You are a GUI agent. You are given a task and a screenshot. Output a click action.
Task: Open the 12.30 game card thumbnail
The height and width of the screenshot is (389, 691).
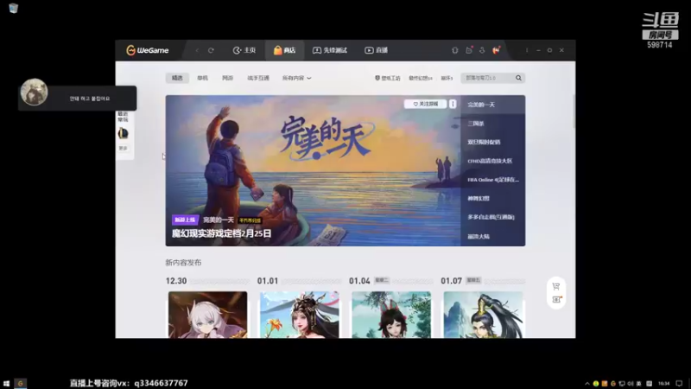click(207, 315)
